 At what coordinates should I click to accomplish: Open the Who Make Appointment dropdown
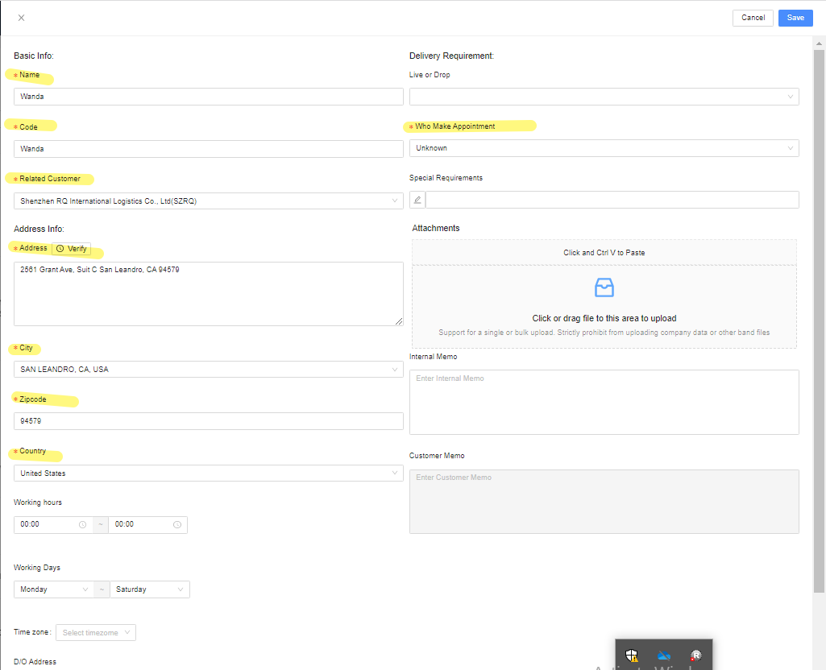[604, 148]
